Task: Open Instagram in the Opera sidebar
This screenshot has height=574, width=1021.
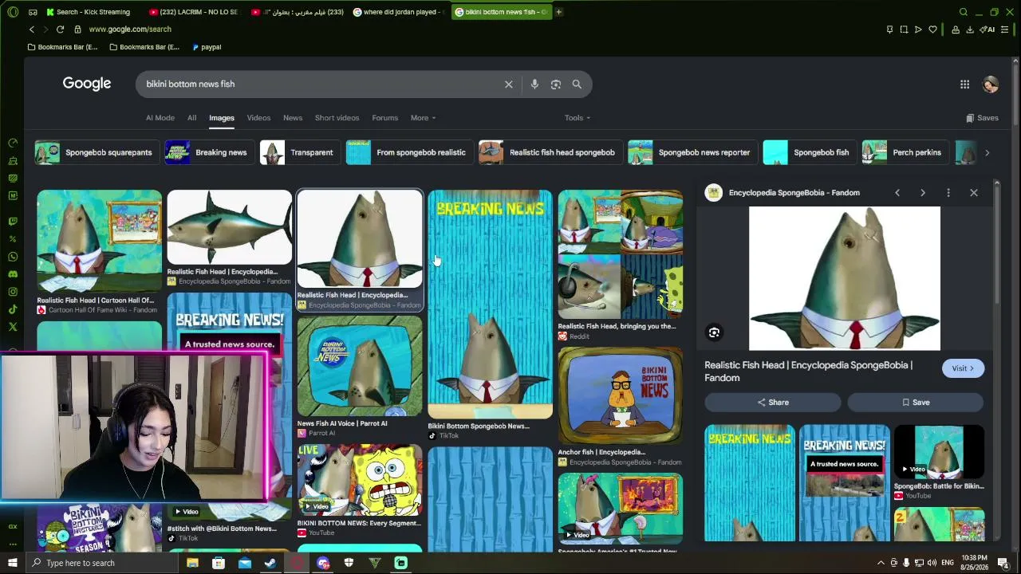Action: pos(13,292)
